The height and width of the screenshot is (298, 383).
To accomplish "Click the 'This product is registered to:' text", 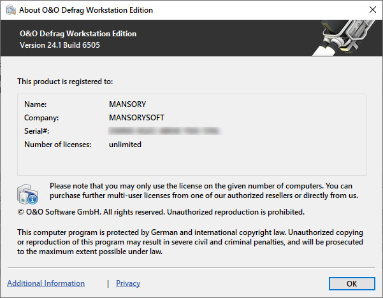I will pyautogui.click(x=64, y=82).
